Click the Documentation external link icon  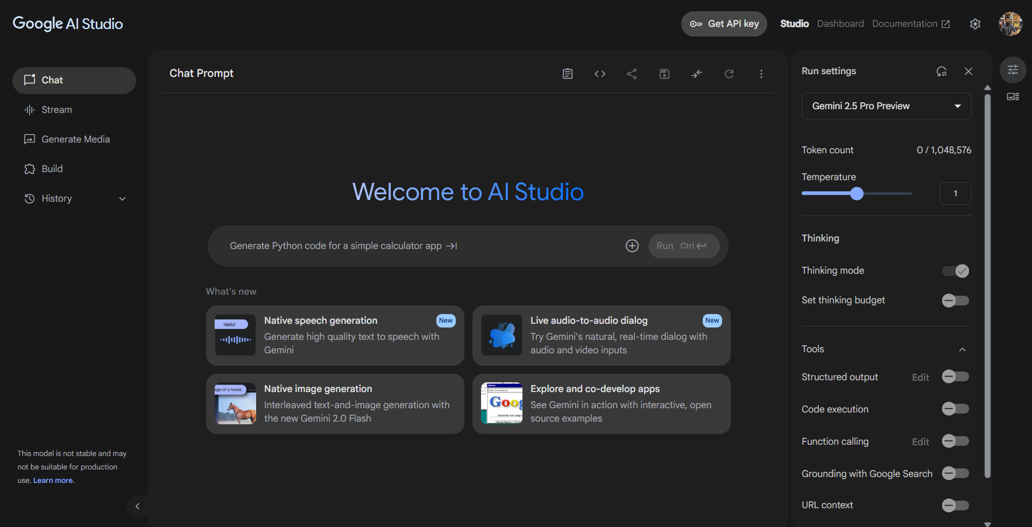945,24
